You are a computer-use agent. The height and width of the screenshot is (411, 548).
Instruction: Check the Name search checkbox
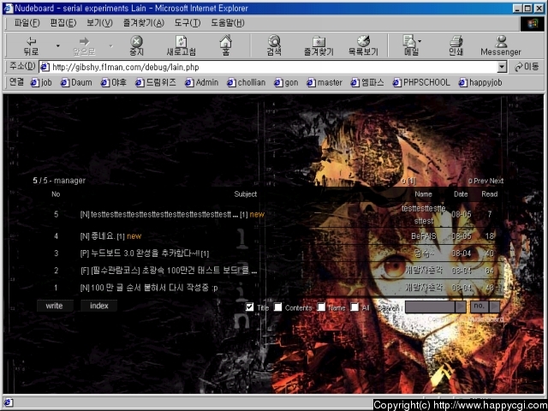coord(321,307)
